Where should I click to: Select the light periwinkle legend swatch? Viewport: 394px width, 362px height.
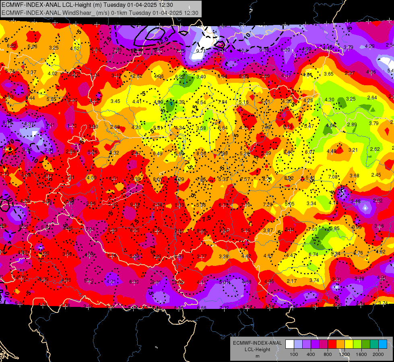[x=298, y=344]
